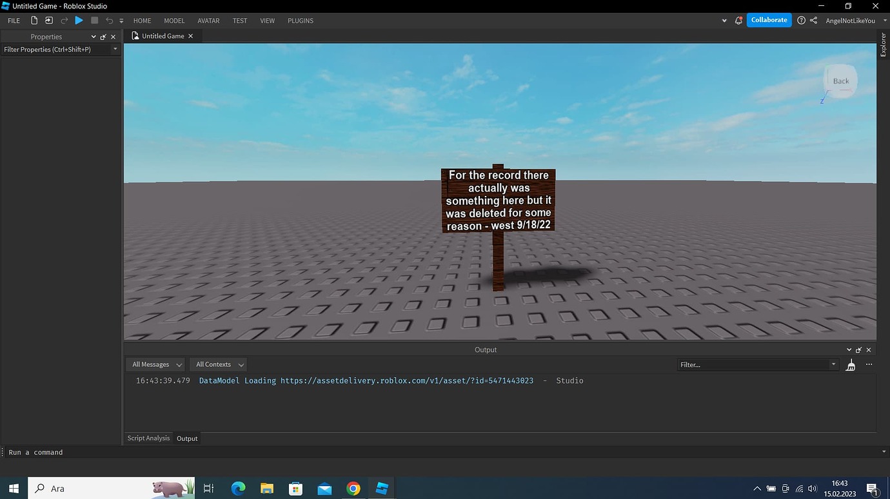Open File Explorer from the taskbar
The width and height of the screenshot is (890, 499).
pyautogui.click(x=266, y=488)
